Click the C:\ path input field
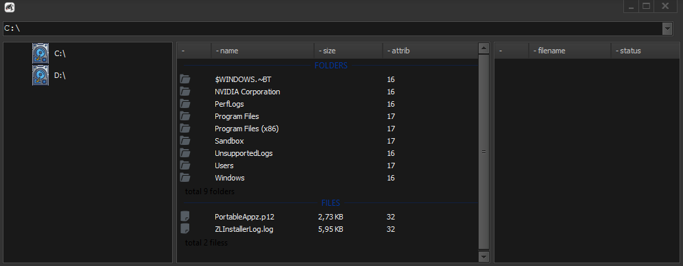This screenshot has width=683, height=266. pyautogui.click(x=333, y=29)
